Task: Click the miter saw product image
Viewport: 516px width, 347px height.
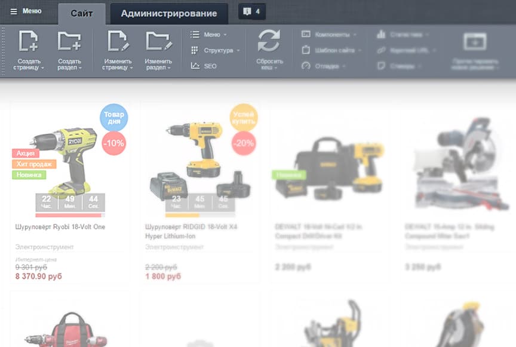Action: tap(460, 164)
